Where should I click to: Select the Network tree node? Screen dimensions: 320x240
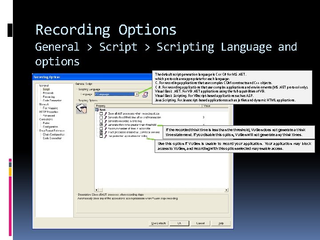click(x=44, y=104)
